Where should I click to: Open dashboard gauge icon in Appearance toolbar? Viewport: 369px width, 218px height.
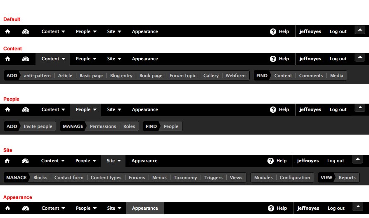tap(26, 208)
